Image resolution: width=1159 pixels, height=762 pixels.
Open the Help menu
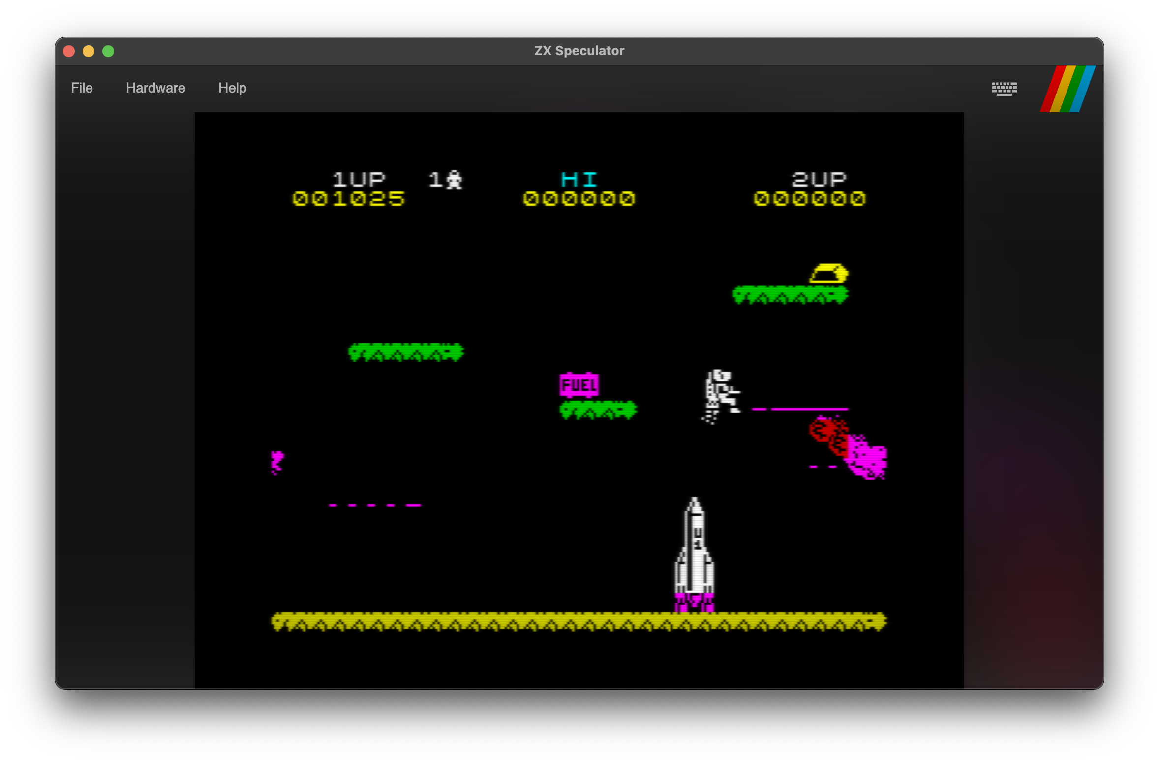pos(232,88)
